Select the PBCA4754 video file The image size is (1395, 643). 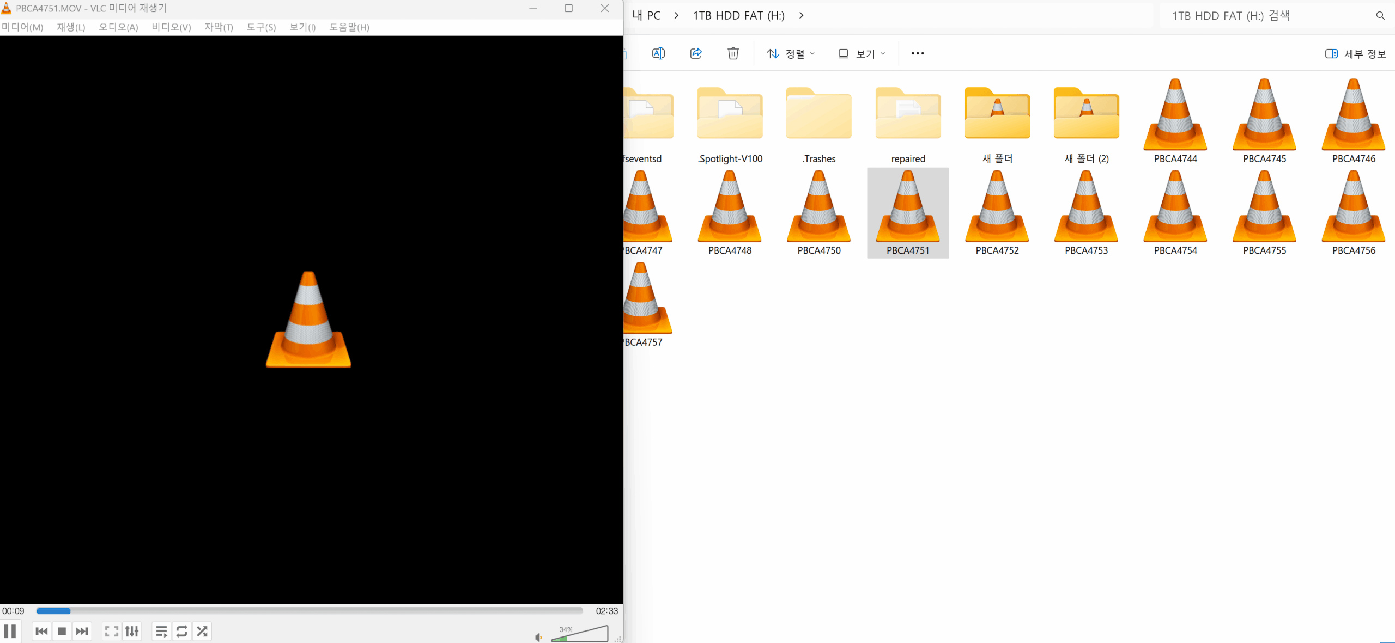click(x=1175, y=214)
